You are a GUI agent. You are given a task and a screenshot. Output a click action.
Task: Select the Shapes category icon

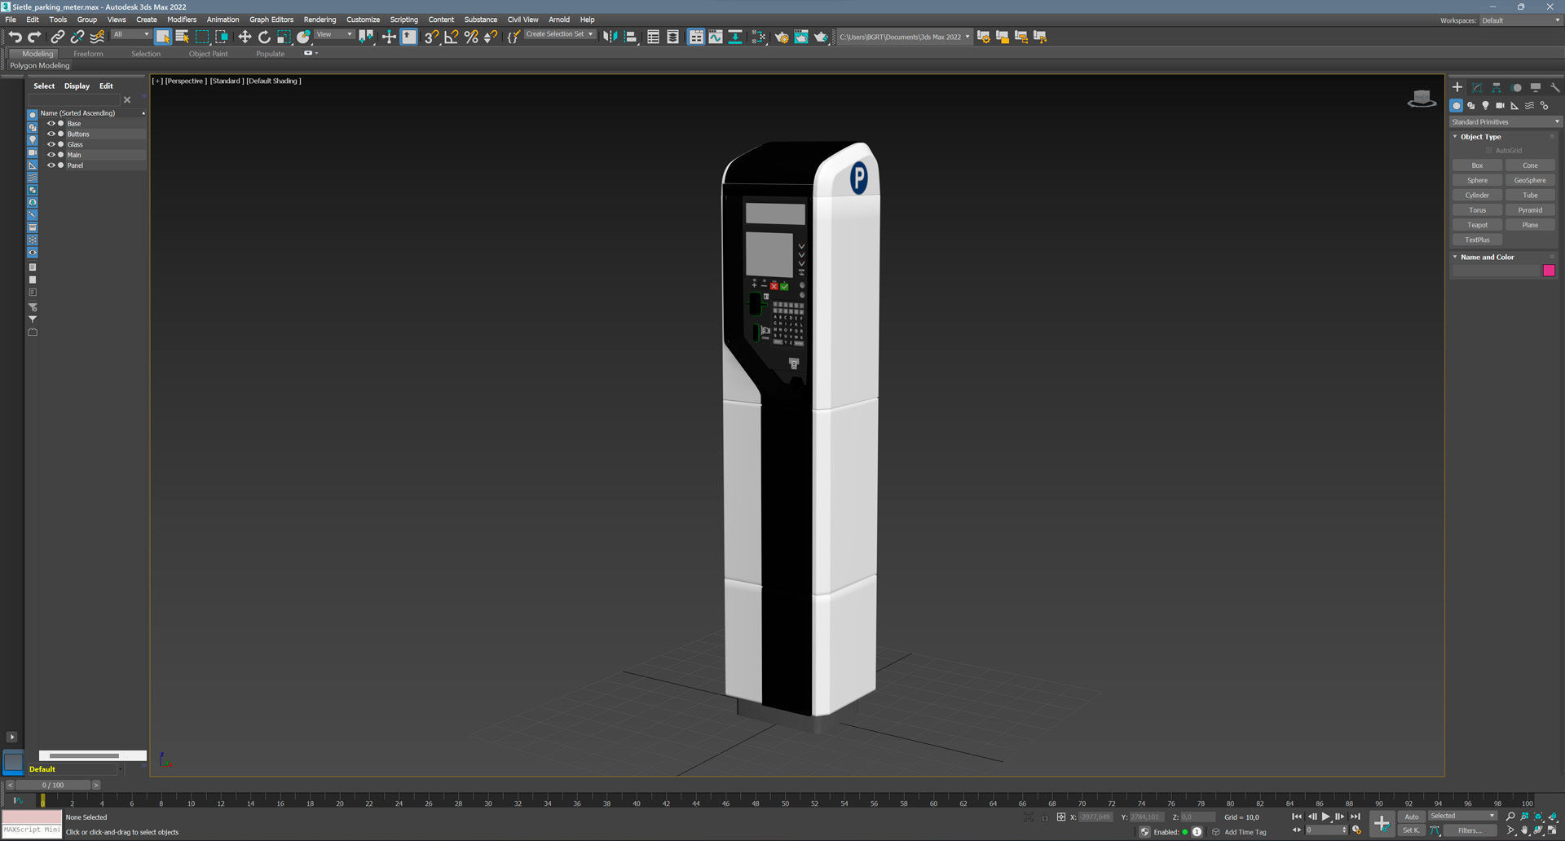[1471, 106]
